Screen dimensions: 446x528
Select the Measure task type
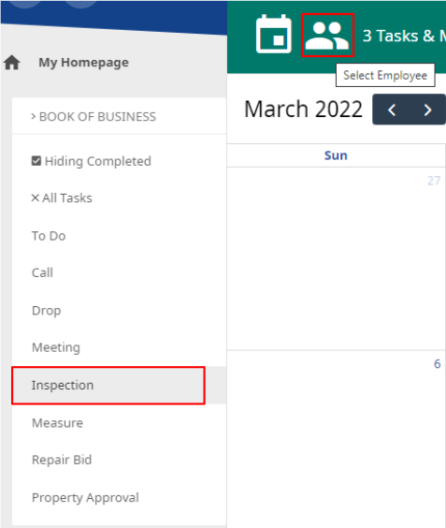coord(58,423)
